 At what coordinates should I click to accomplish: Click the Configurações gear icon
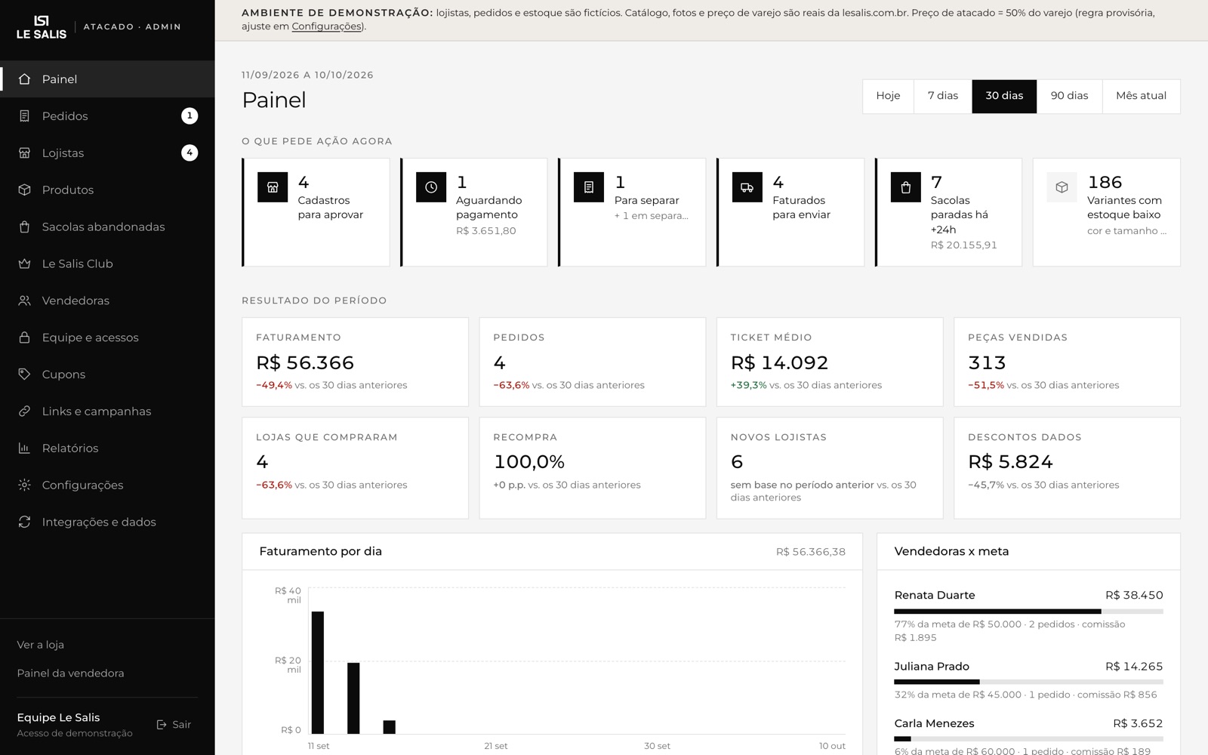pyautogui.click(x=24, y=485)
